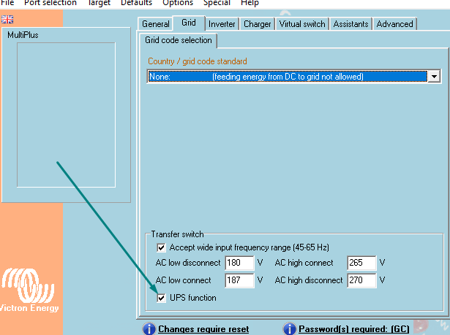Click the UPS function label text
This screenshot has width=450, height=335.
pyautogui.click(x=193, y=298)
